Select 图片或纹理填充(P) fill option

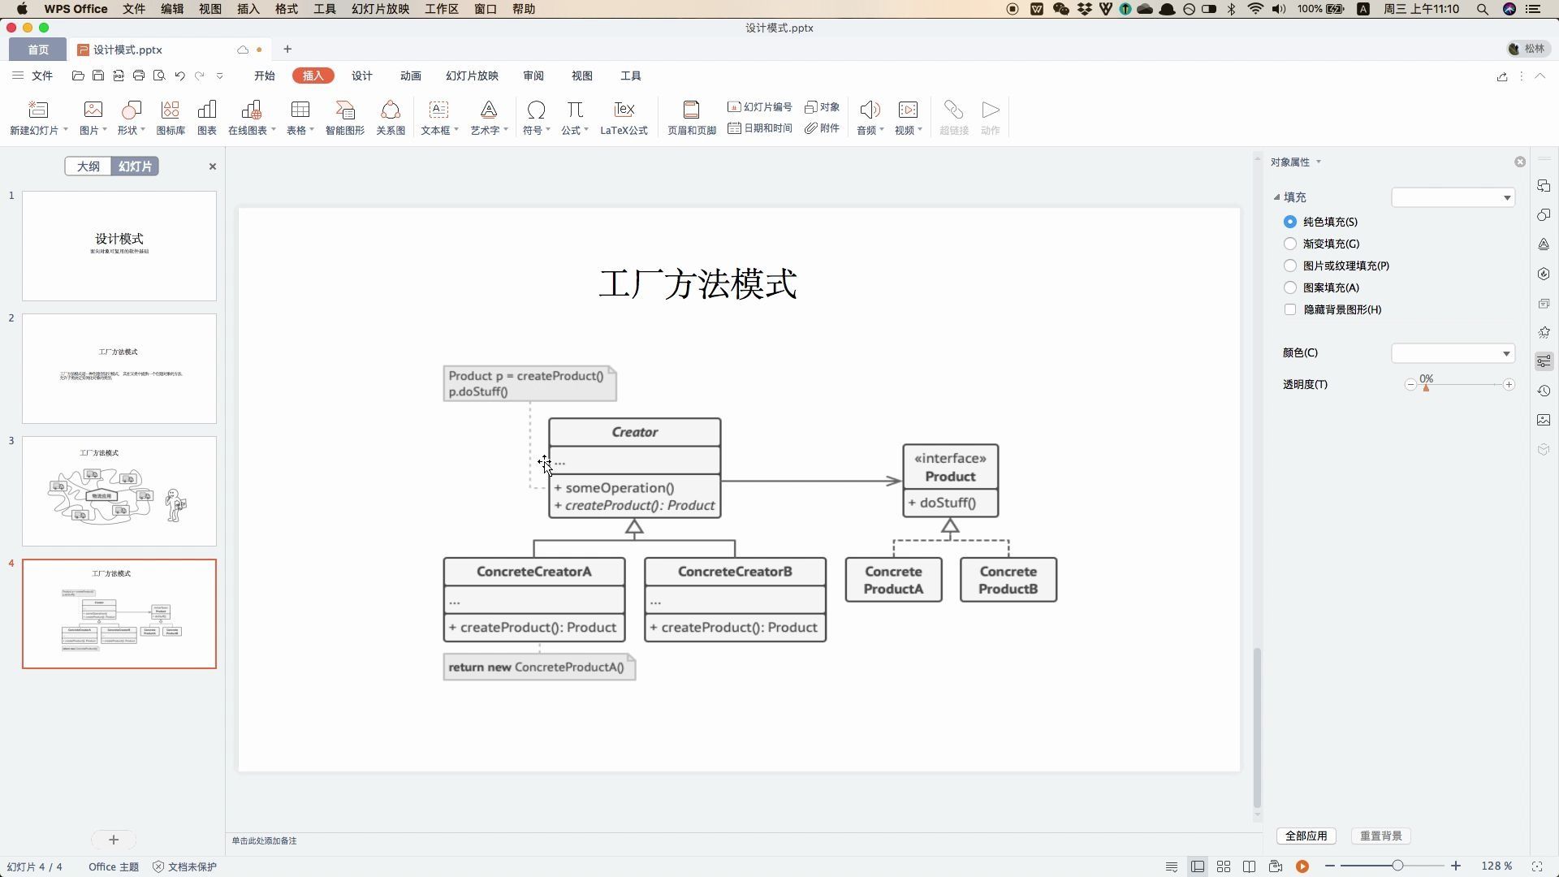(x=1289, y=266)
